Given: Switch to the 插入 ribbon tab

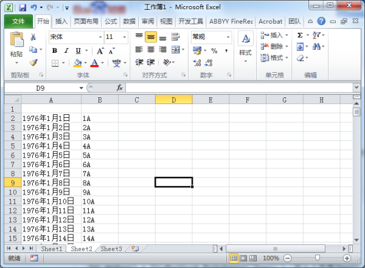Looking at the screenshot, I should [61, 21].
